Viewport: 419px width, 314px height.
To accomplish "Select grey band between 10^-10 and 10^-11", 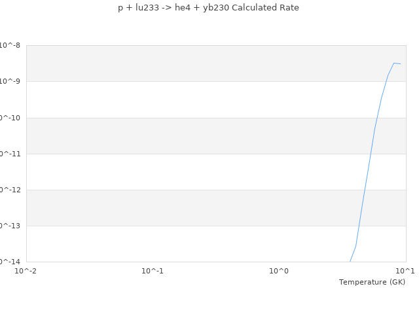I will coord(196,135).
